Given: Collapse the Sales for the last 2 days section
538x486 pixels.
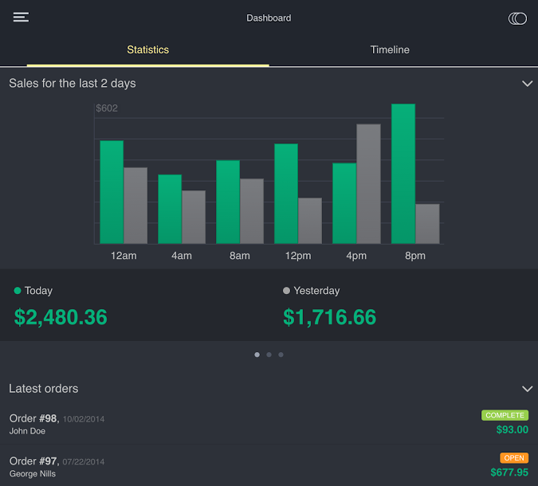Looking at the screenshot, I should (527, 84).
